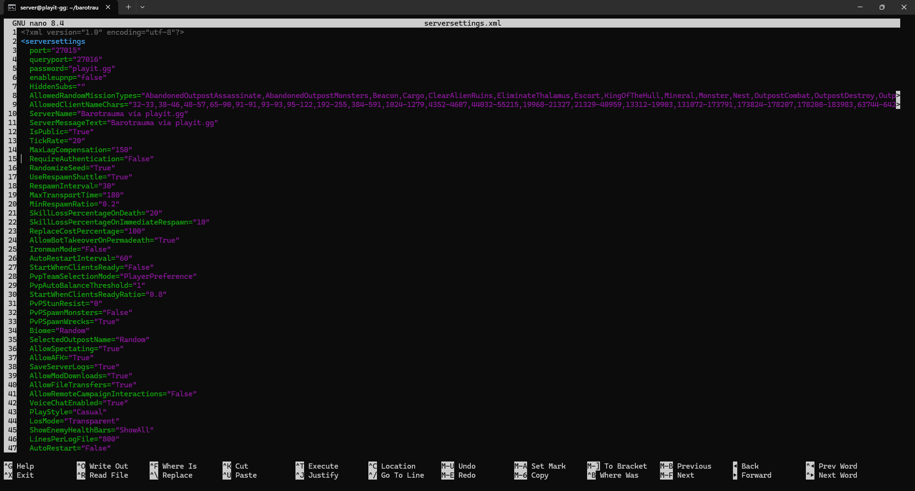Click the Replace shortcut
This screenshot has height=491, width=915.
tap(171, 475)
